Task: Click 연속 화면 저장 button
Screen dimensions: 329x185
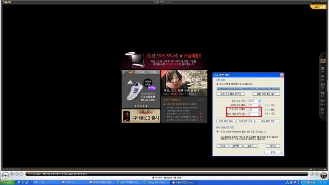Action: click(x=268, y=121)
